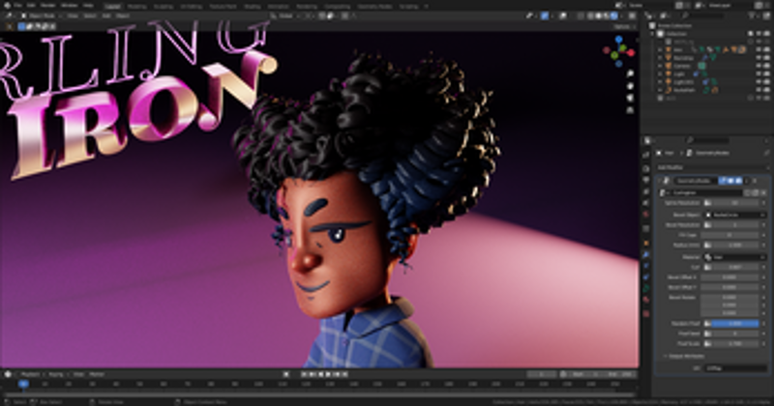Image resolution: width=774 pixels, height=406 pixels.
Task: Open the timeline Keying menu
Action: click(57, 374)
